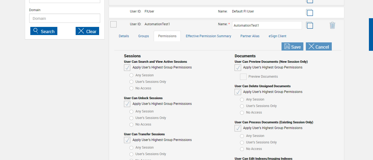Switch to the Details tab
This screenshot has width=373, height=160.
pyautogui.click(x=124, y=36)
